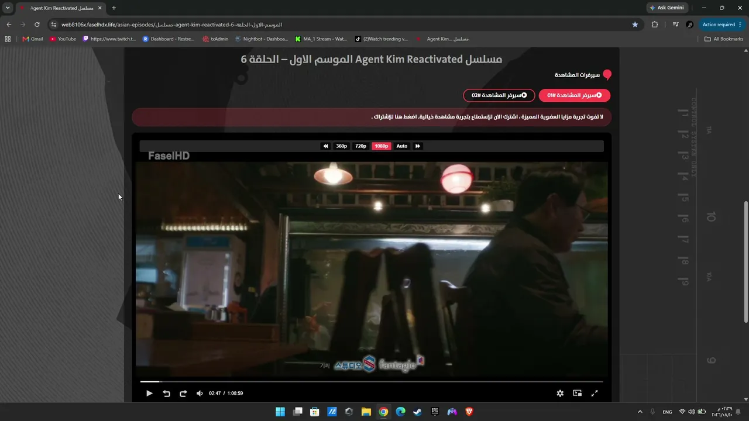Open the premium membership subscription banner
Screen dimensions: 749x421
pos(372,117)
